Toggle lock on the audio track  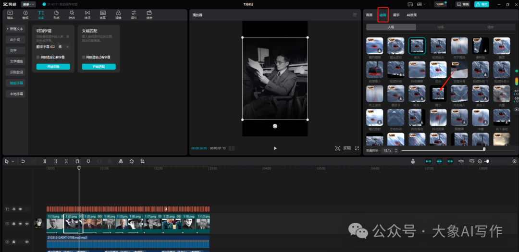click(x=14, y=242)
